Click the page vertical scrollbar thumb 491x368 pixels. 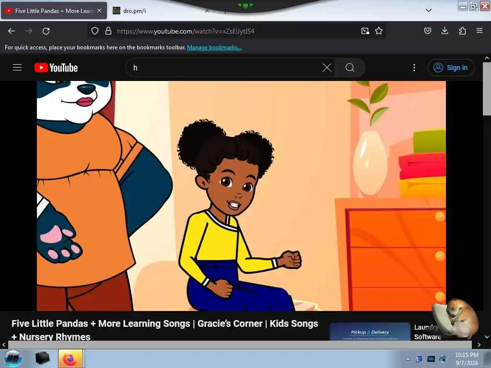pyautogui.click(x=487, y=89)
